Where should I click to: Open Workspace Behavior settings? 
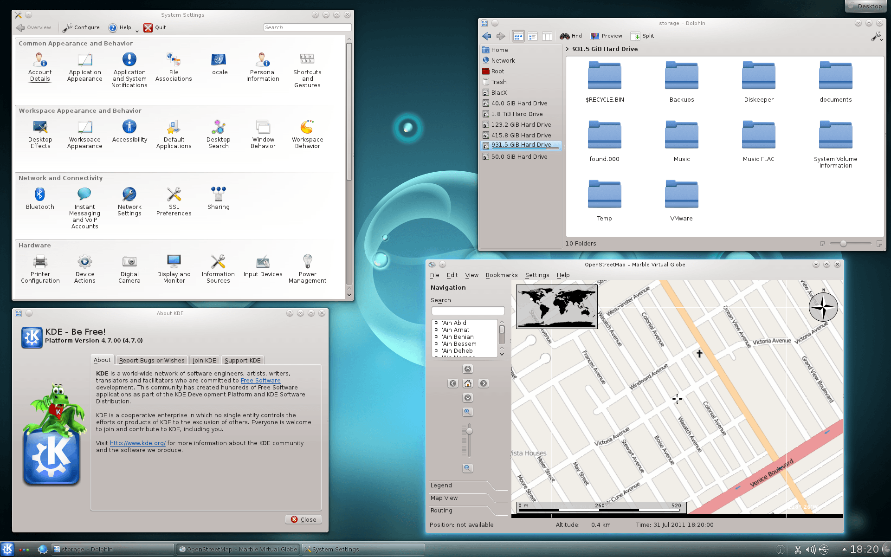pyautogui.click(x=307, y=134)
